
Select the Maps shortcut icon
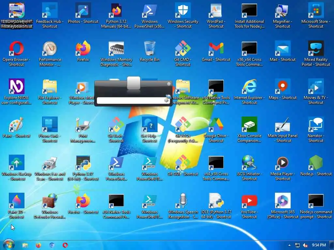point(282,90)
